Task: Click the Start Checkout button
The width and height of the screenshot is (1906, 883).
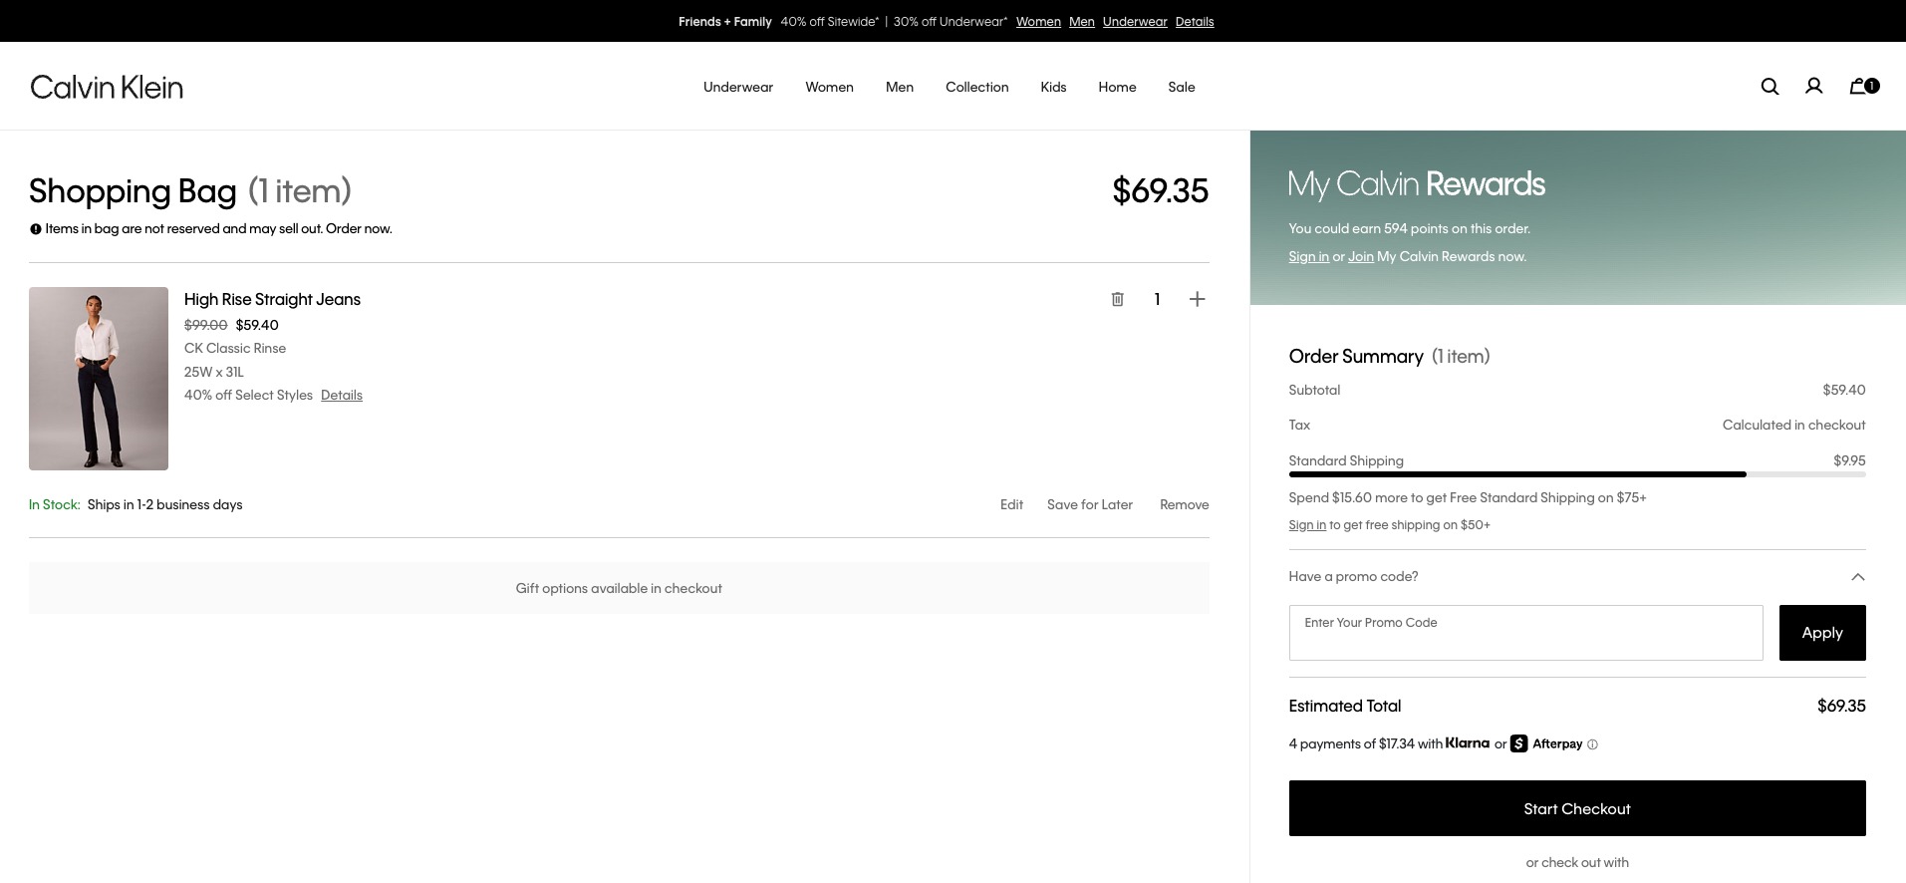Action: pos(1576,808)
